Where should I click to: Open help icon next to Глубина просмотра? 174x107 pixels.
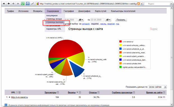(x=134, y=92)
